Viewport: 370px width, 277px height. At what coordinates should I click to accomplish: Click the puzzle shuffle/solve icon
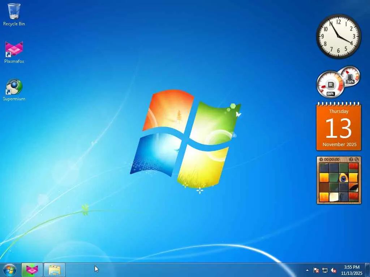click(357, 159)
